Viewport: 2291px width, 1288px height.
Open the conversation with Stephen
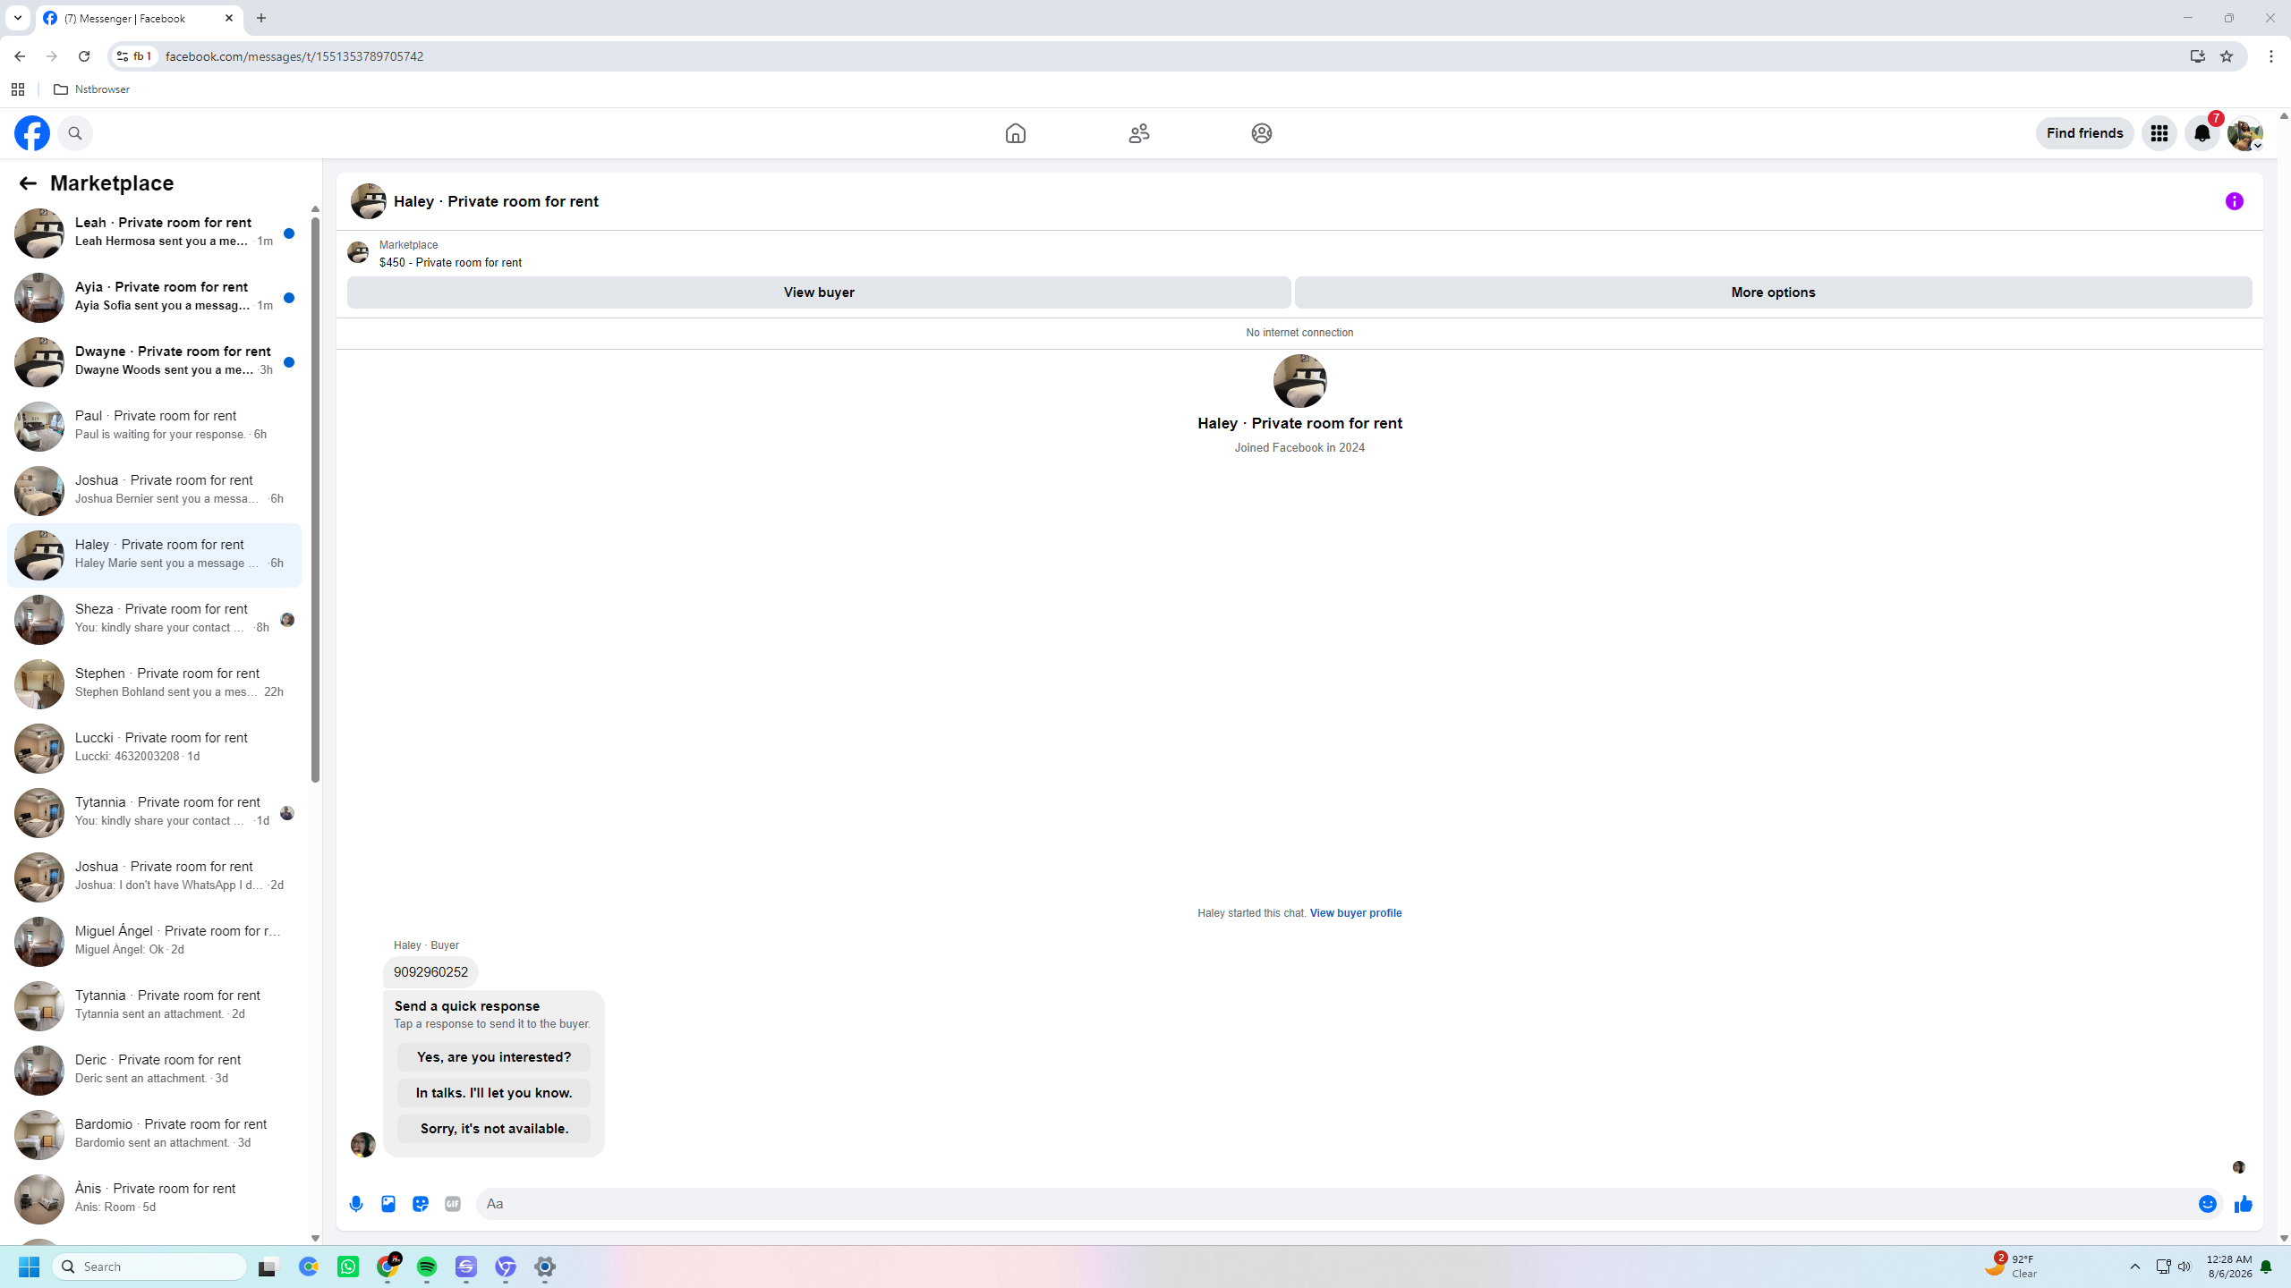[155, 684]
